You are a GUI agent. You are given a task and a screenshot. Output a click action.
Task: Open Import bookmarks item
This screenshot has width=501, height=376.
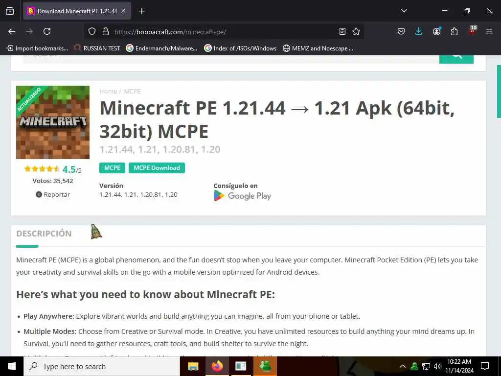click(37, 48)
